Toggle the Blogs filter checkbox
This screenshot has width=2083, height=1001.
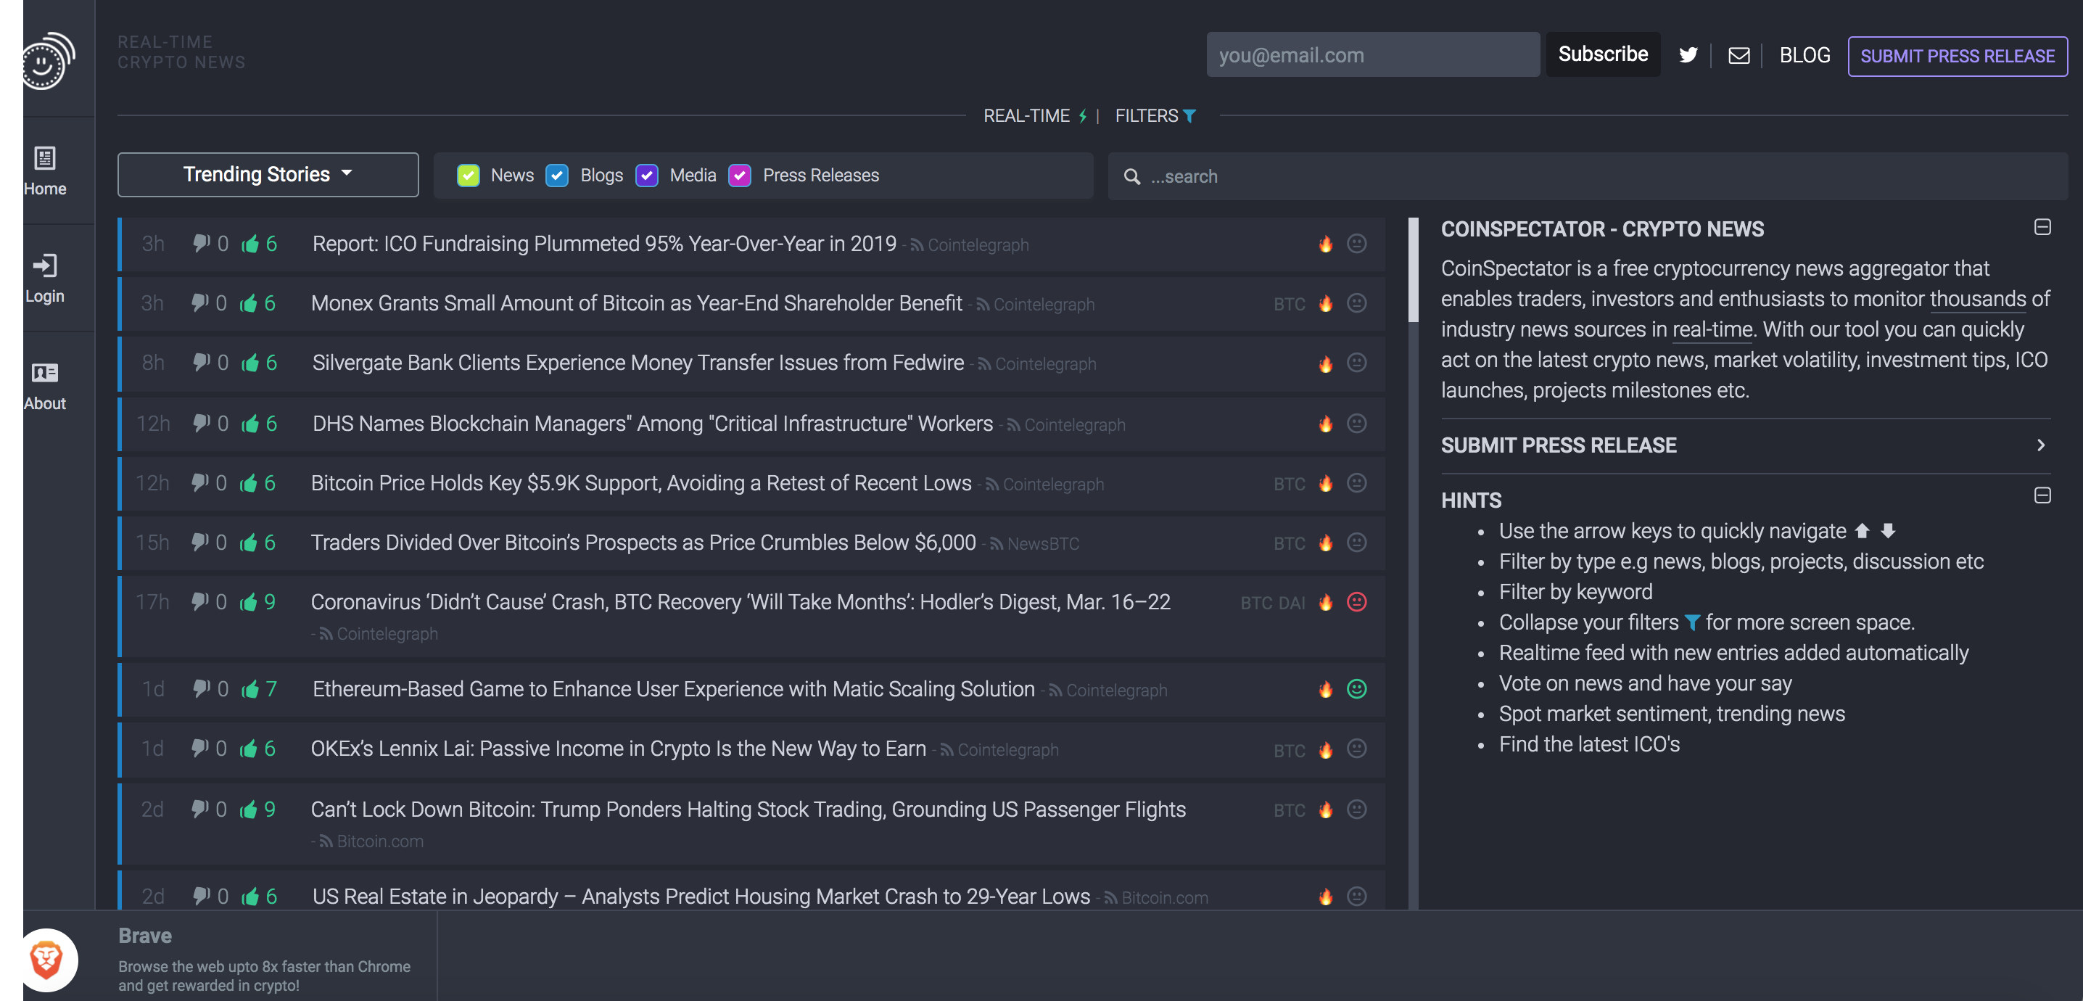pyautogui.click(x=557, y=176)
